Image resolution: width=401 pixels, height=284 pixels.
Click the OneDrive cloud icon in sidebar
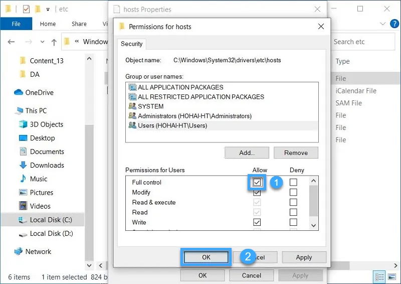(19, 92)
